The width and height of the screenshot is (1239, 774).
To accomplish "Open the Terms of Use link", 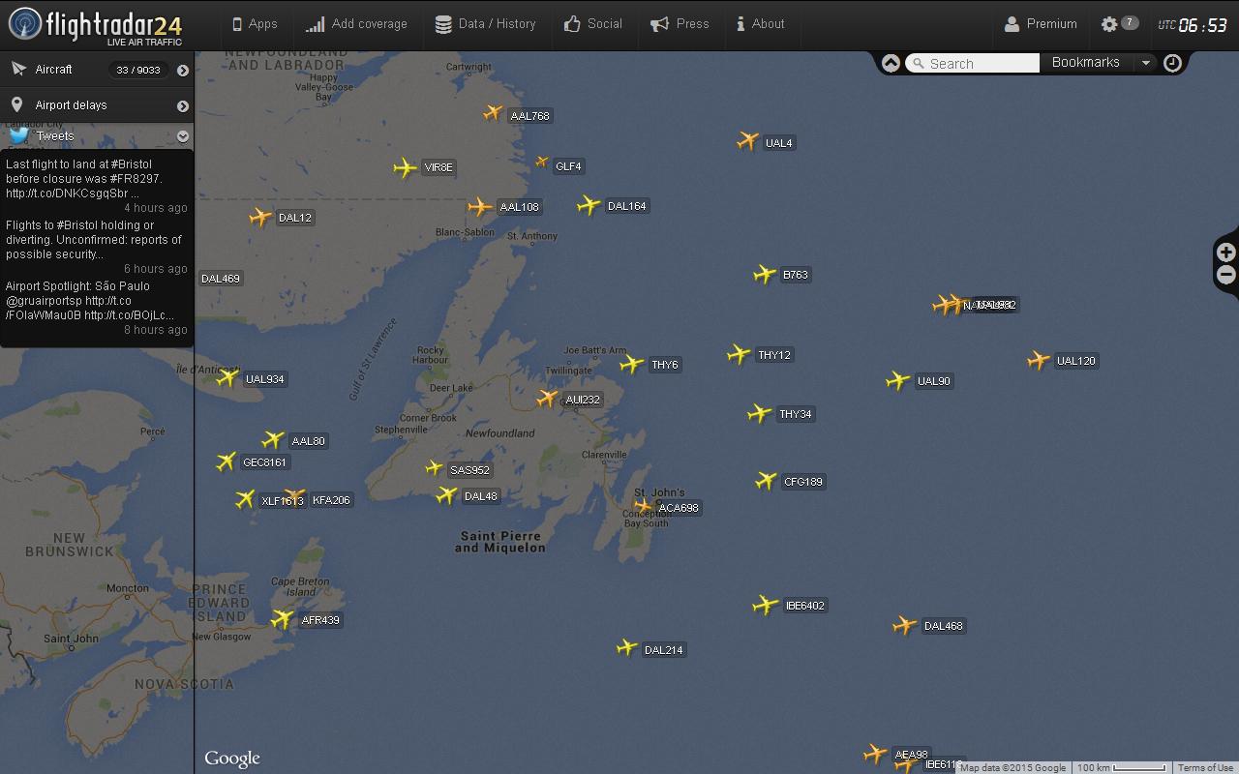I will [1205, 767].
